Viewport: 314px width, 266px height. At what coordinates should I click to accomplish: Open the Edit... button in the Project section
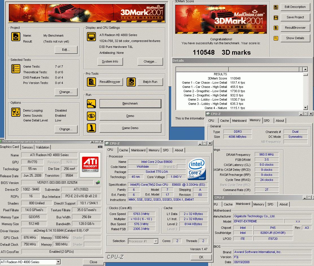point(66,50)
